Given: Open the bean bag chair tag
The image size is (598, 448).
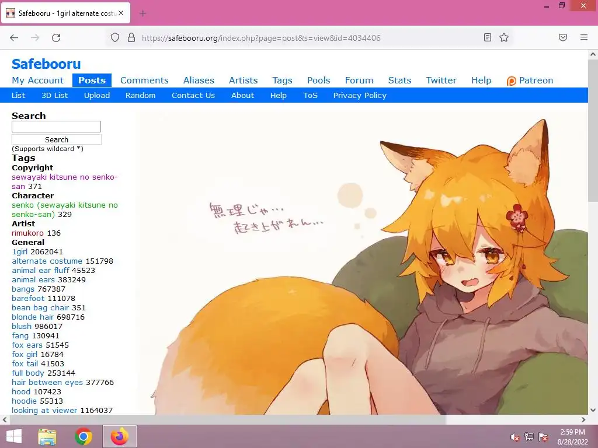Looking at the screenshot, I should click(x=40, y=307).
